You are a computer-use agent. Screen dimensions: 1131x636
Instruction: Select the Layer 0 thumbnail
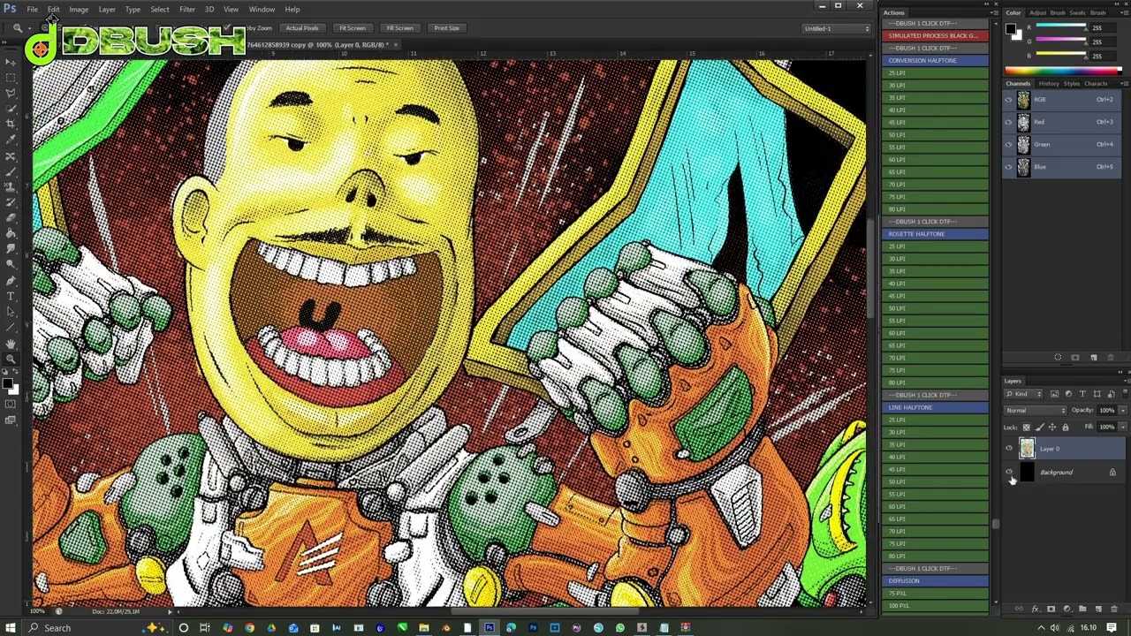pos(1027,449)
